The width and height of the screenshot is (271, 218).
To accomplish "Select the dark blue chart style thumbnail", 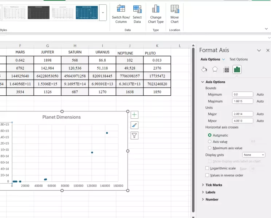I will 87,12.
